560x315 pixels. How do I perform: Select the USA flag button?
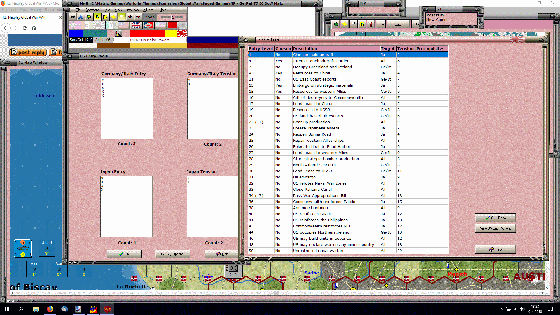coord(160,26)
